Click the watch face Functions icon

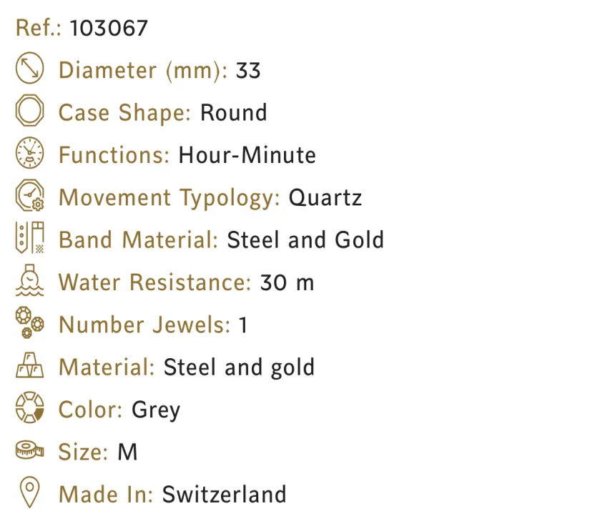pos(29,154)
